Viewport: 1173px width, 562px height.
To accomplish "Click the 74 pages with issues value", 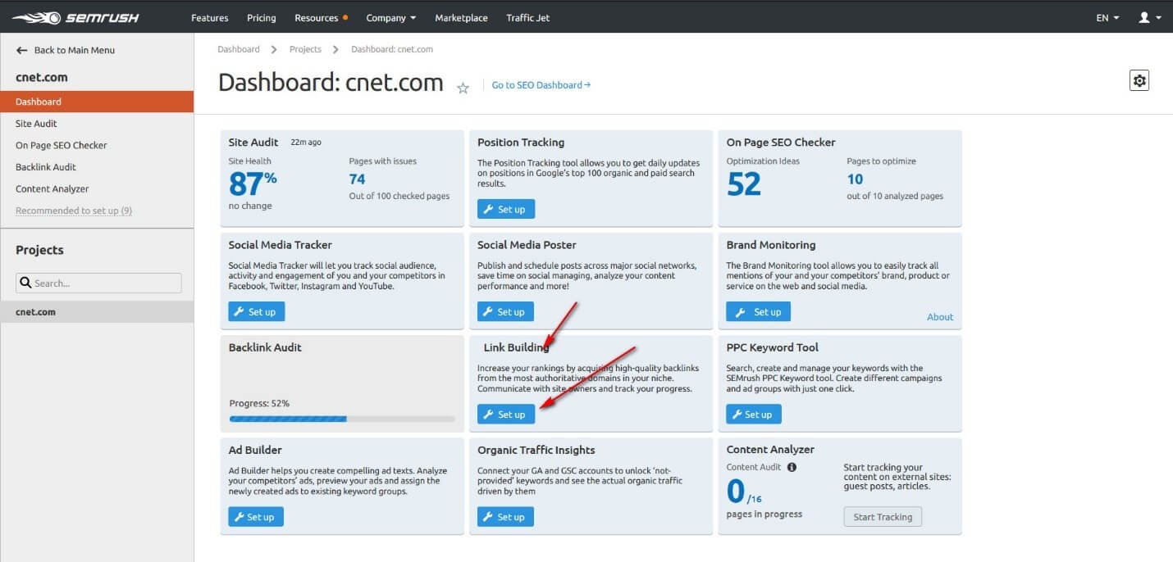I will pos(358,179).
